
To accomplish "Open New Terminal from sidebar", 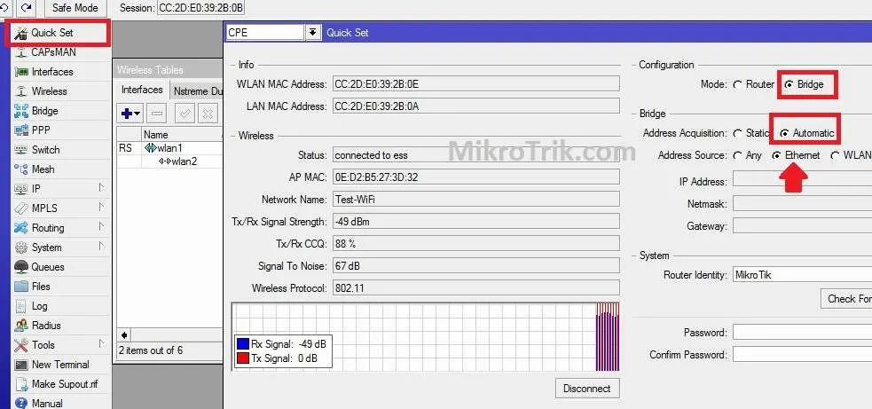I will click(59, 365).
